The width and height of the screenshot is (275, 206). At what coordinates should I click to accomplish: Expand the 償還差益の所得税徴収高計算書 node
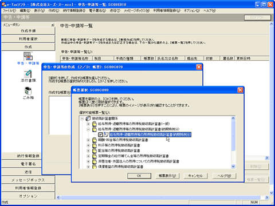click(x=88, y=167)
